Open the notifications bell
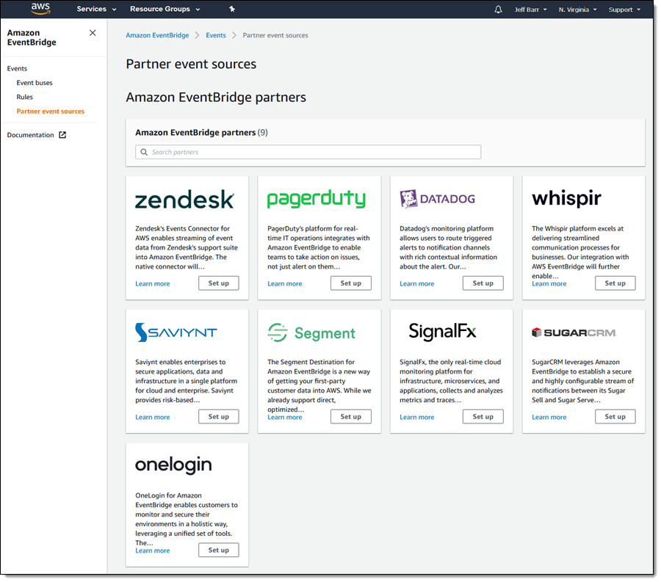The height and width of the screenshot is (582, 661). tap(499, 10)
